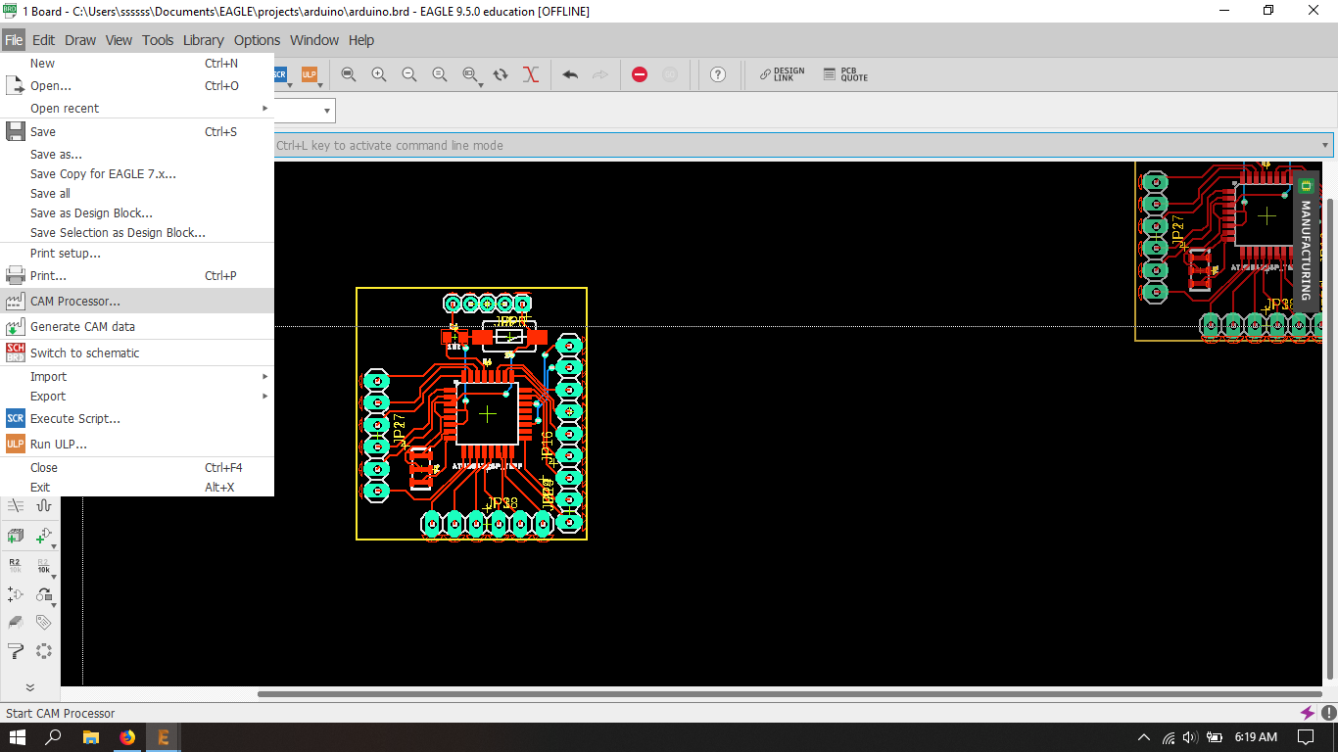Select Execute Script menu entry
The height and width of the screenshot is (752, 1338).
coord(137,418)
